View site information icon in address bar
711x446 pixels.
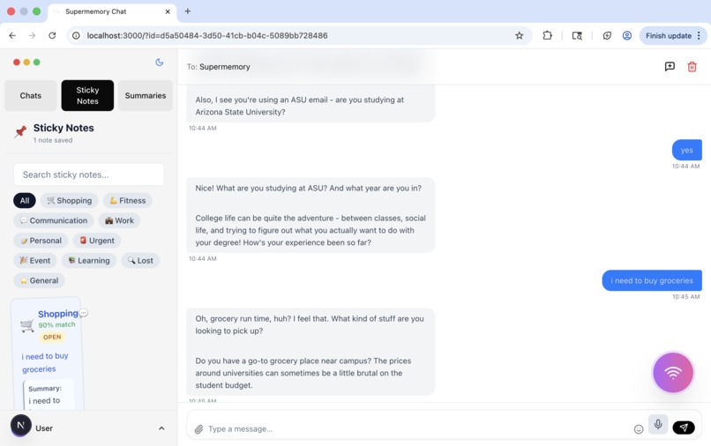click(x=76, y=35)
